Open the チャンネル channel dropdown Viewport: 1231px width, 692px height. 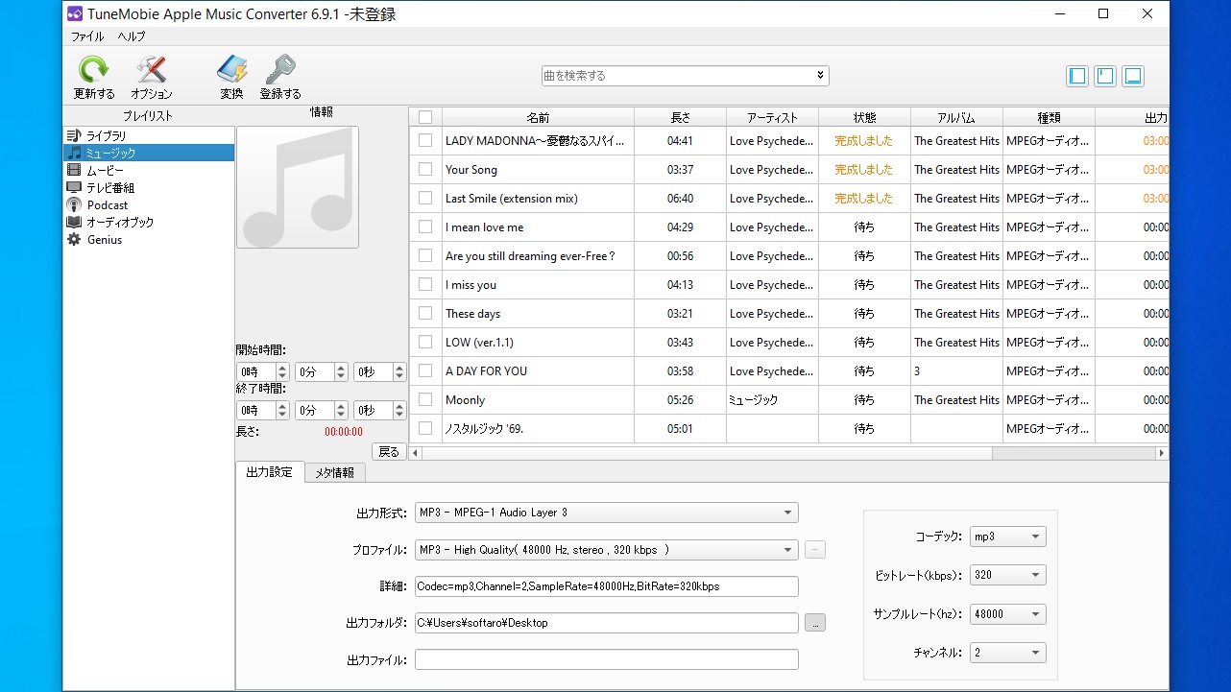point(1007,653)
